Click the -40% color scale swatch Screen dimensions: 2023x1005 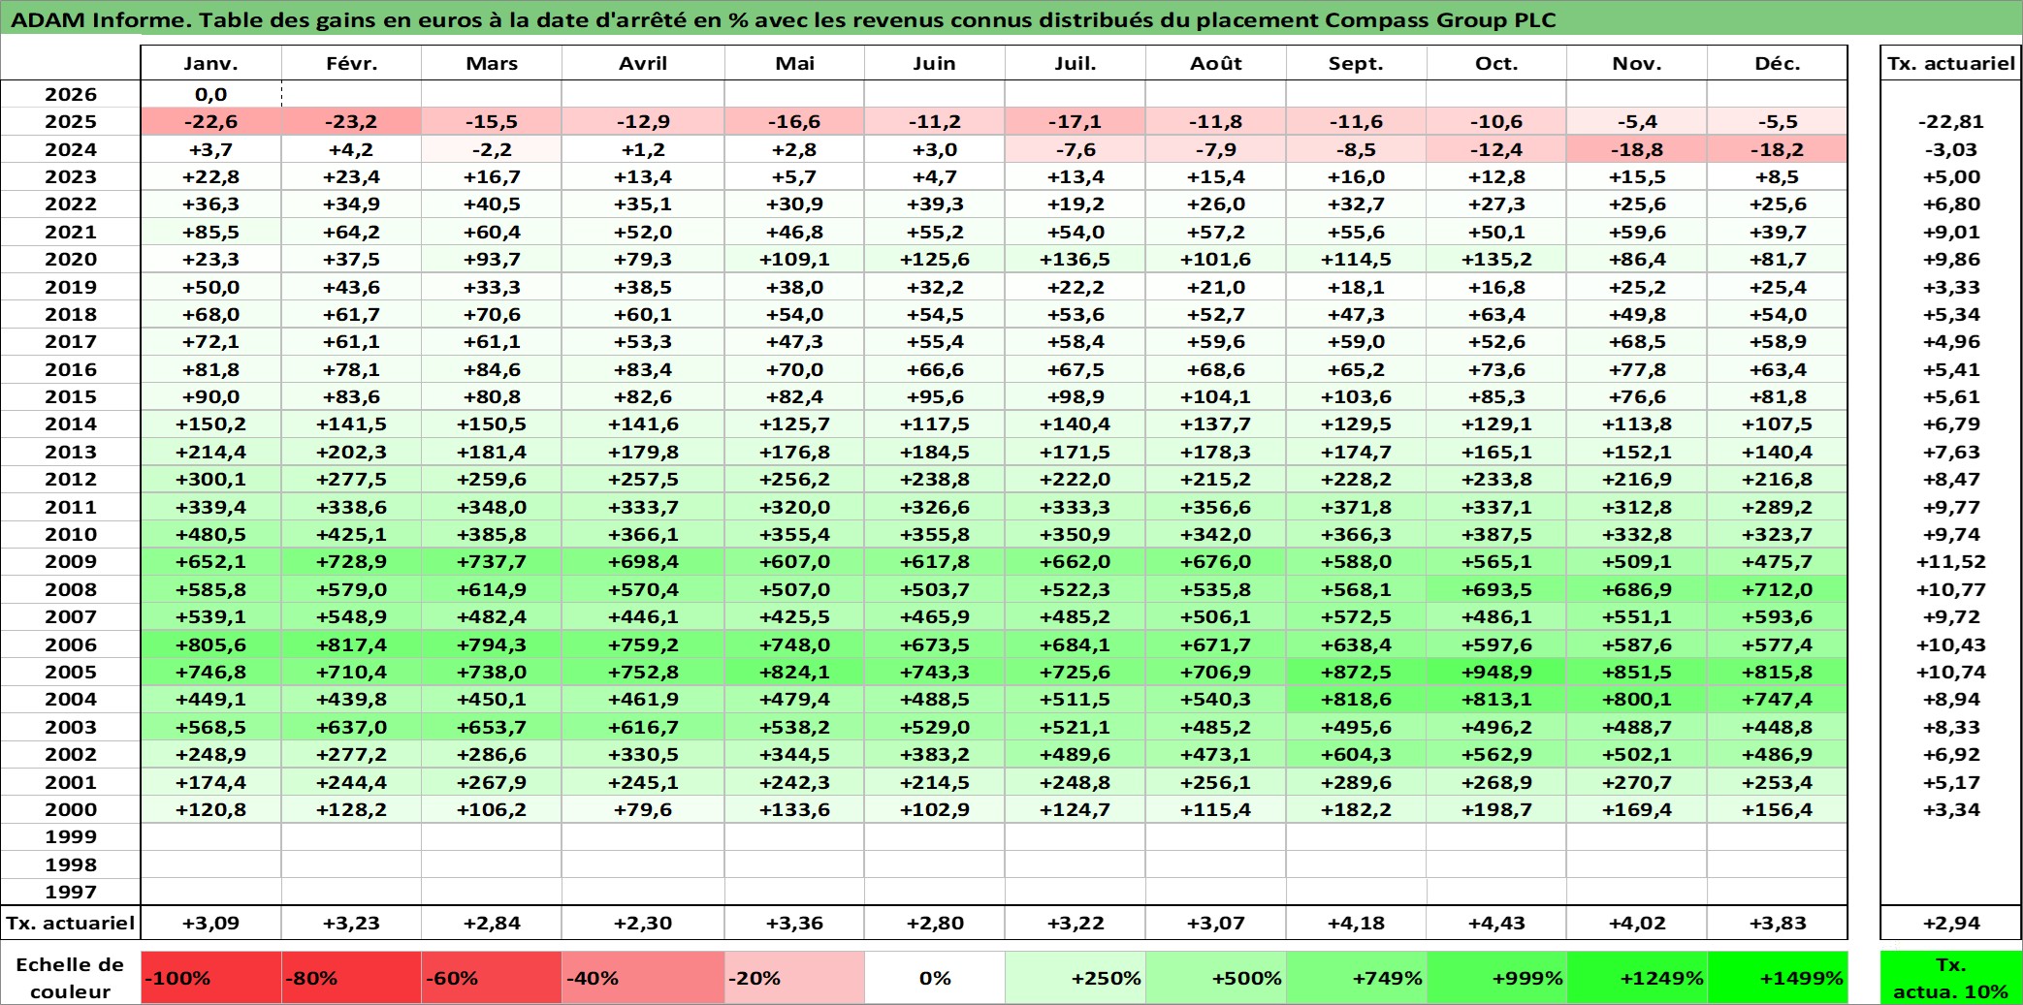(643, 978)
